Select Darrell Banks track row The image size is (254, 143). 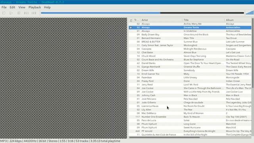coord(190,63)
